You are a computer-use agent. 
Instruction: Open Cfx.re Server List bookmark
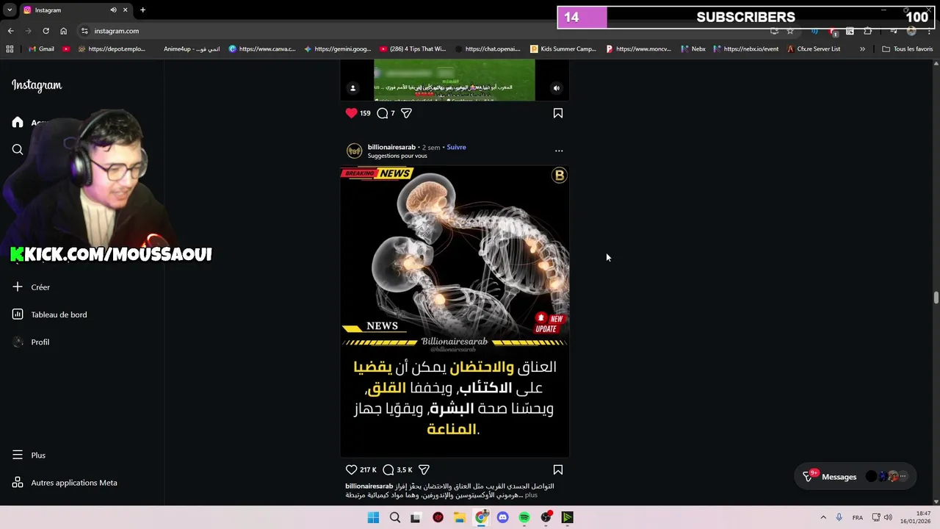pos(813,49)
